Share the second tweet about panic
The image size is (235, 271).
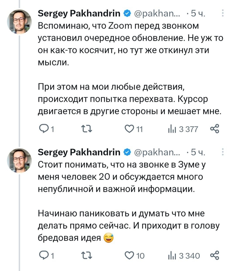click(x=214, y=256)
